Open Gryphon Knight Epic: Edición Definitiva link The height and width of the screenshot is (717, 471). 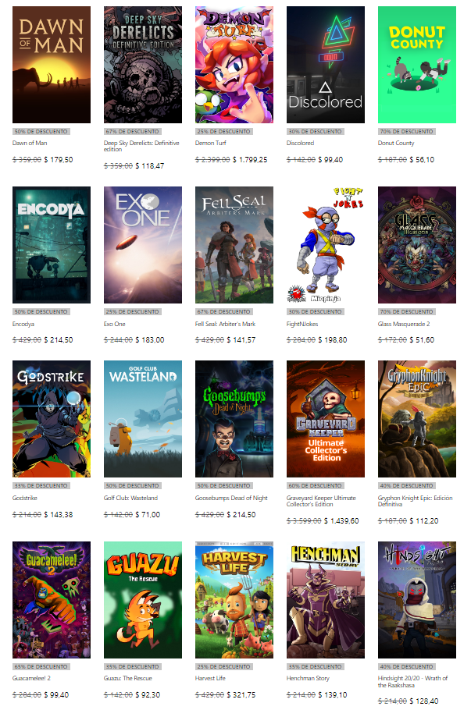(415, 501)
